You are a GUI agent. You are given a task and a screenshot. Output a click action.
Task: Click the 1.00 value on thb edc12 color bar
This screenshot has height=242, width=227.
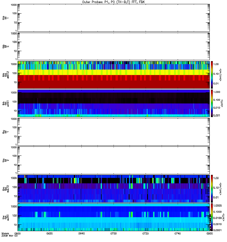pos(216,64)
